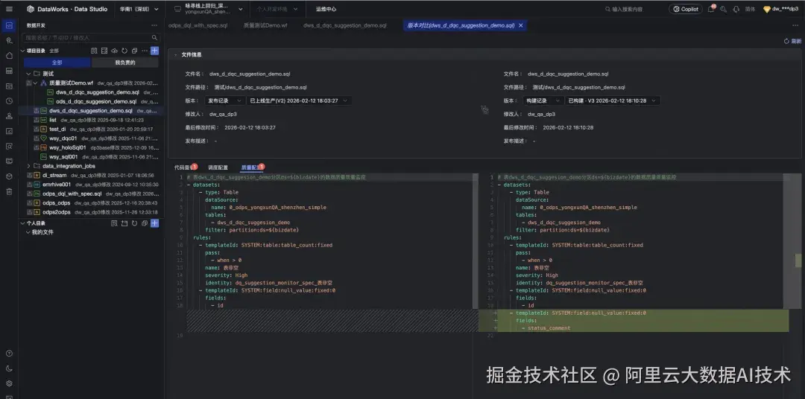Collapse the 个人目录 section
805x399 pixels.
pos(22,223)
